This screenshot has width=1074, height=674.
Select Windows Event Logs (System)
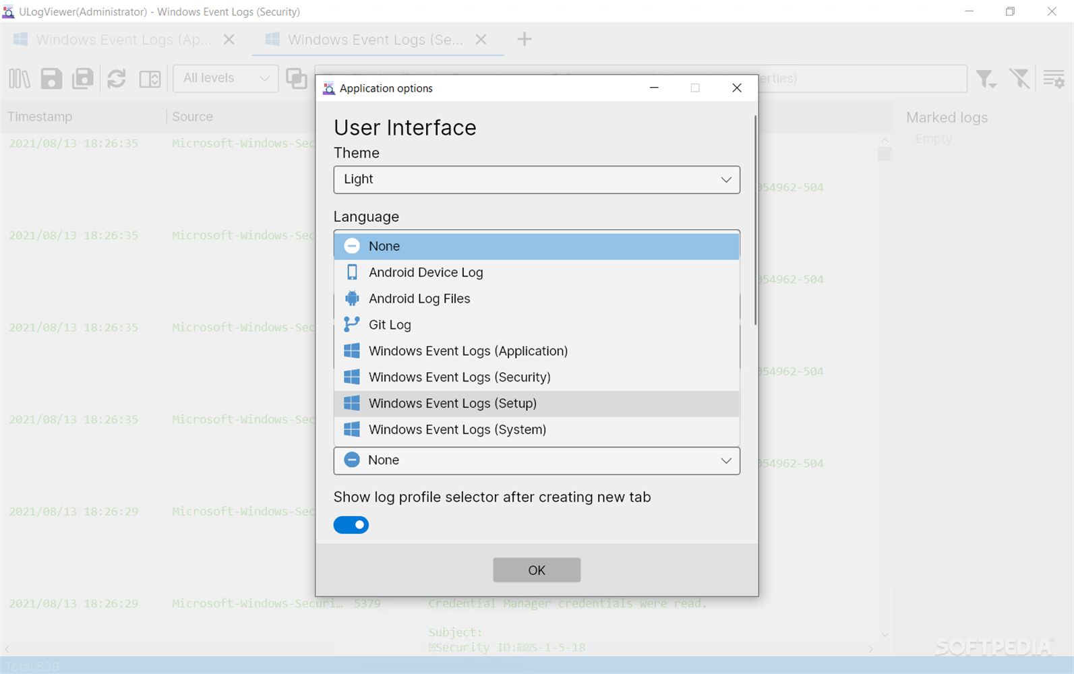(x=537, y=430)
